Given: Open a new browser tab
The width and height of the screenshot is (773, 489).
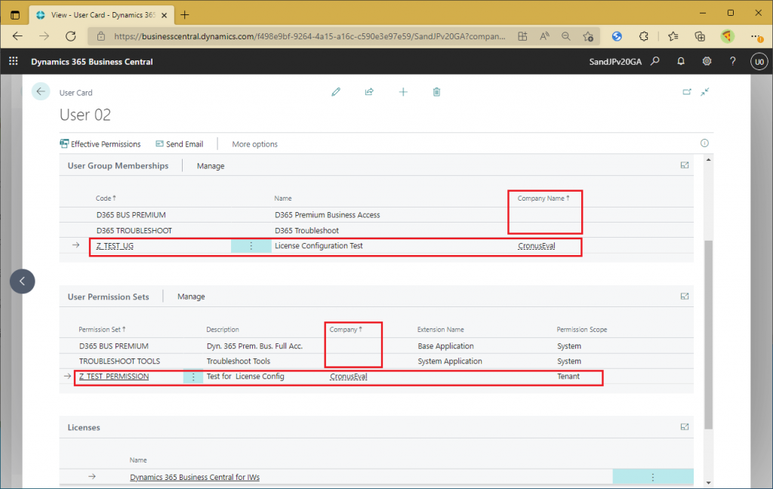Looking at the screenshot, I should pos(185,15).
